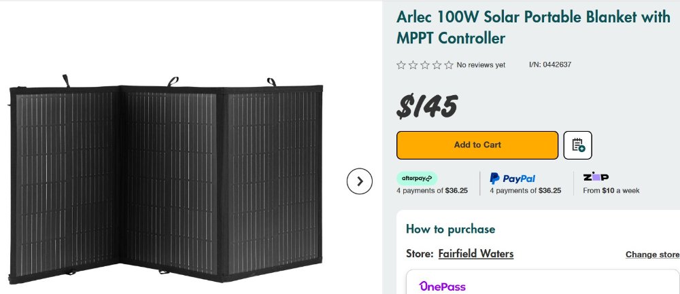Viewport: 680px width, 294px height.
Task: Click the Change store link
Action: tap(652, 255)
